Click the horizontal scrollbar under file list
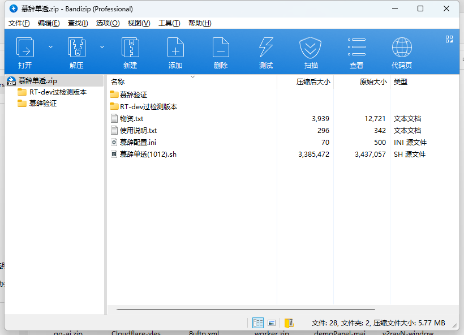Image resolution: width=464 pixels, height=335 pixels. point(245,310)
